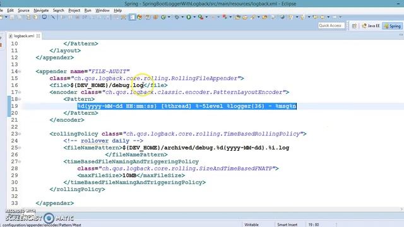Screen dimensions: 404x227
Task: Click the Debug bug toolbar icon
Action: click(177, 17)
